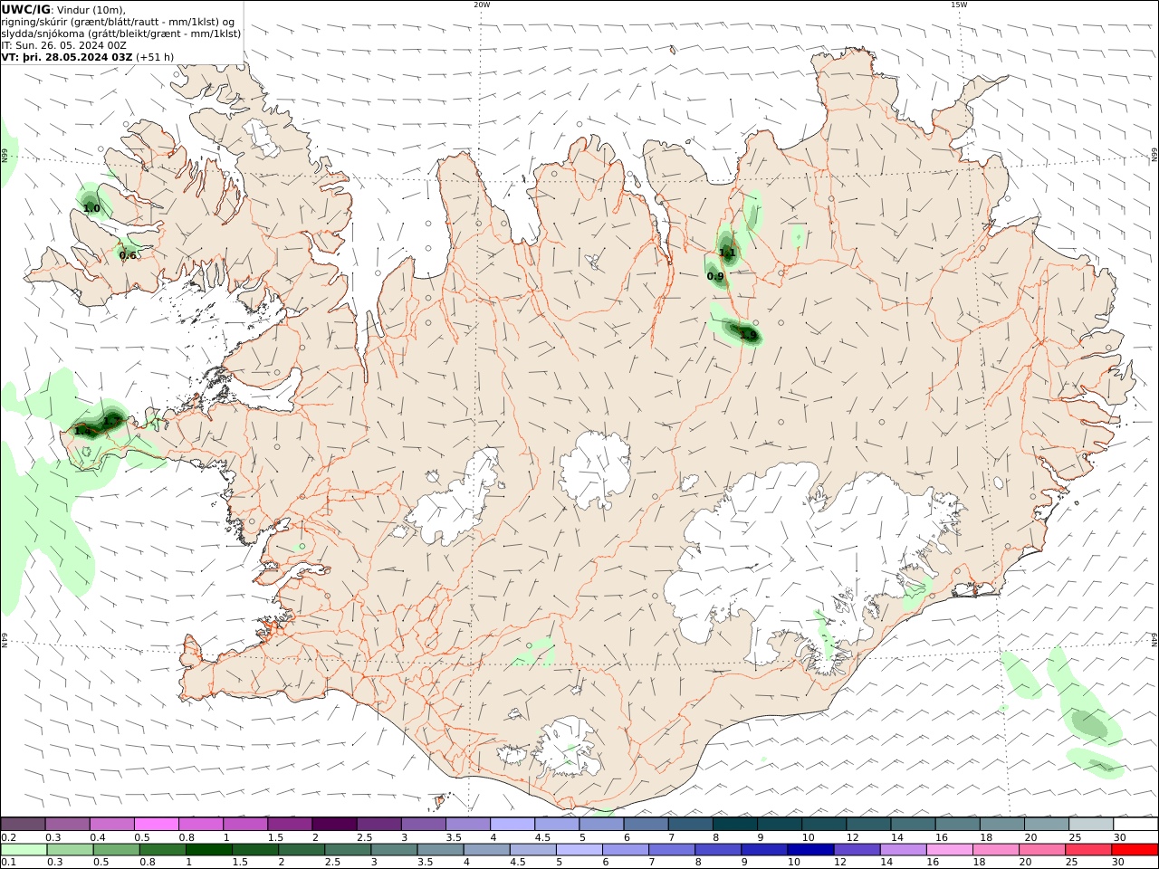Screen dimensions: 1159x869
Task: Click the '4.5' label on snow scale
Action: tap(542, 837)
